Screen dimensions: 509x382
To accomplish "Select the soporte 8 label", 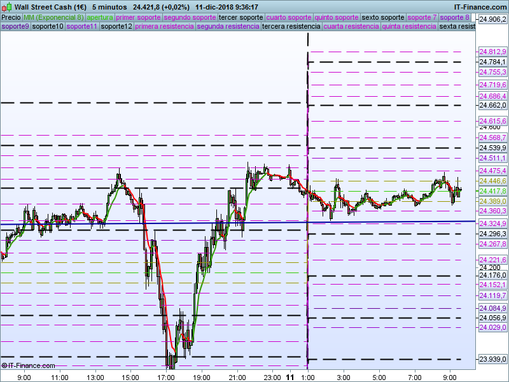I will pos(454,17).
